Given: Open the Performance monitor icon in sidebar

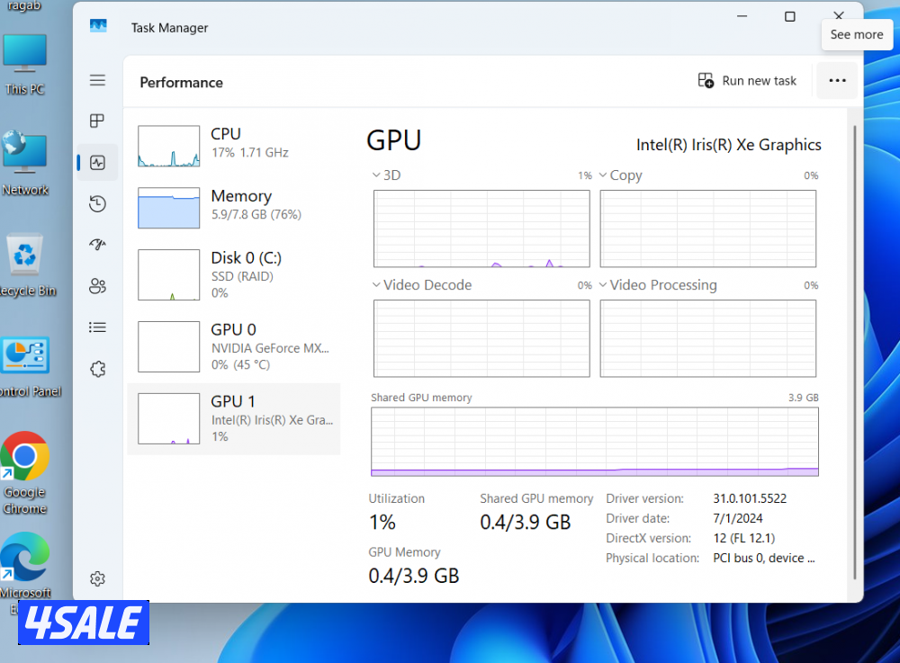Looking at the screenshot, I should 97,162.
